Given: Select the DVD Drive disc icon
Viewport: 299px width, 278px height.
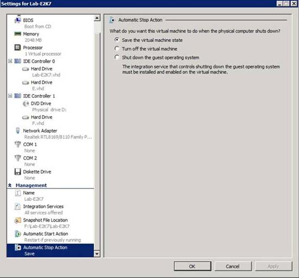Looking at the screenshot, I should click(26, 104).
